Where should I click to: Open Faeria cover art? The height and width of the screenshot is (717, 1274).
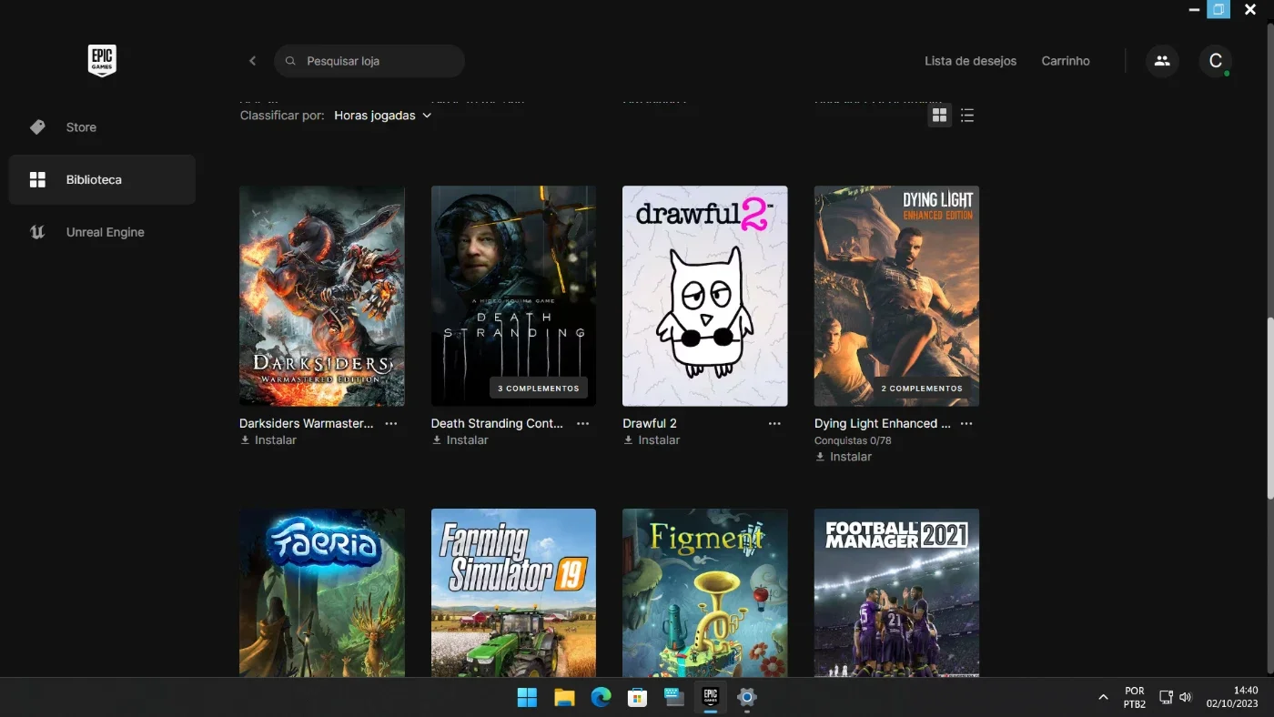[322, 592]
